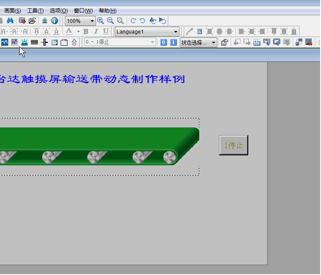Click the online simulation computer icon

(299, 42)
